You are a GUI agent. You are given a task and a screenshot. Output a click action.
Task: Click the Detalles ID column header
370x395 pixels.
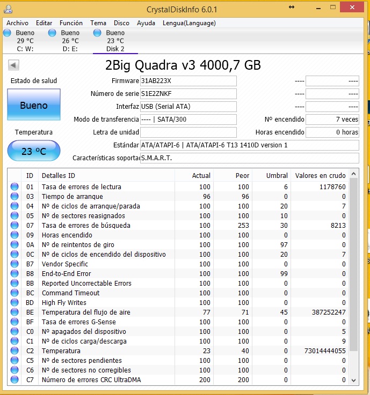point(106,176)
